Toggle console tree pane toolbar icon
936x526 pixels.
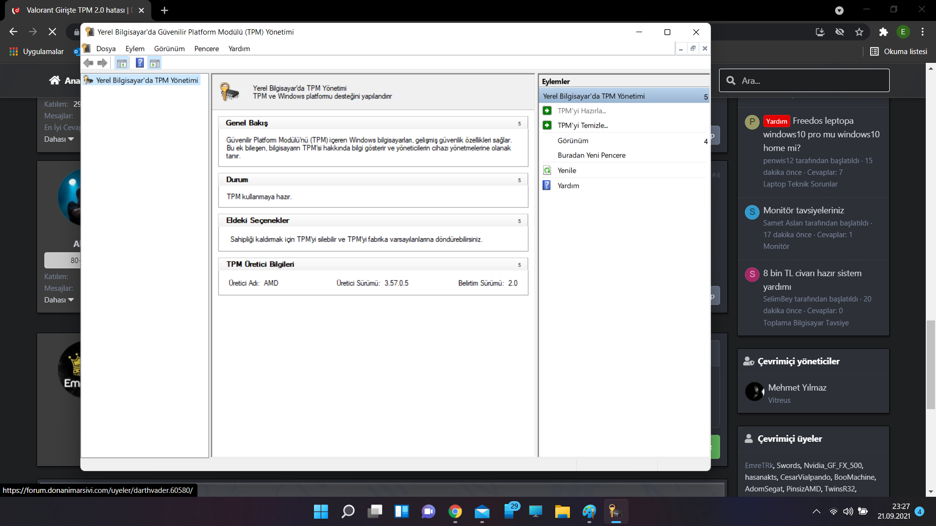click(x=122, y=63)
